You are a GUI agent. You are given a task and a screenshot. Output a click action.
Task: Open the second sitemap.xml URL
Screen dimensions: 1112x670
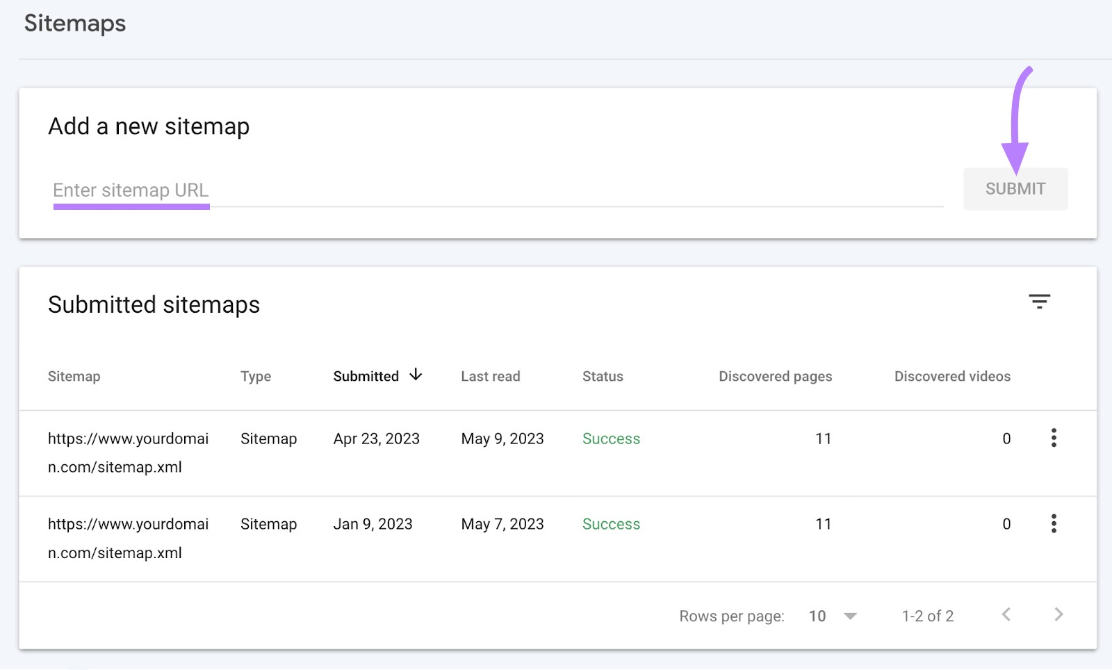pos(129,538)
